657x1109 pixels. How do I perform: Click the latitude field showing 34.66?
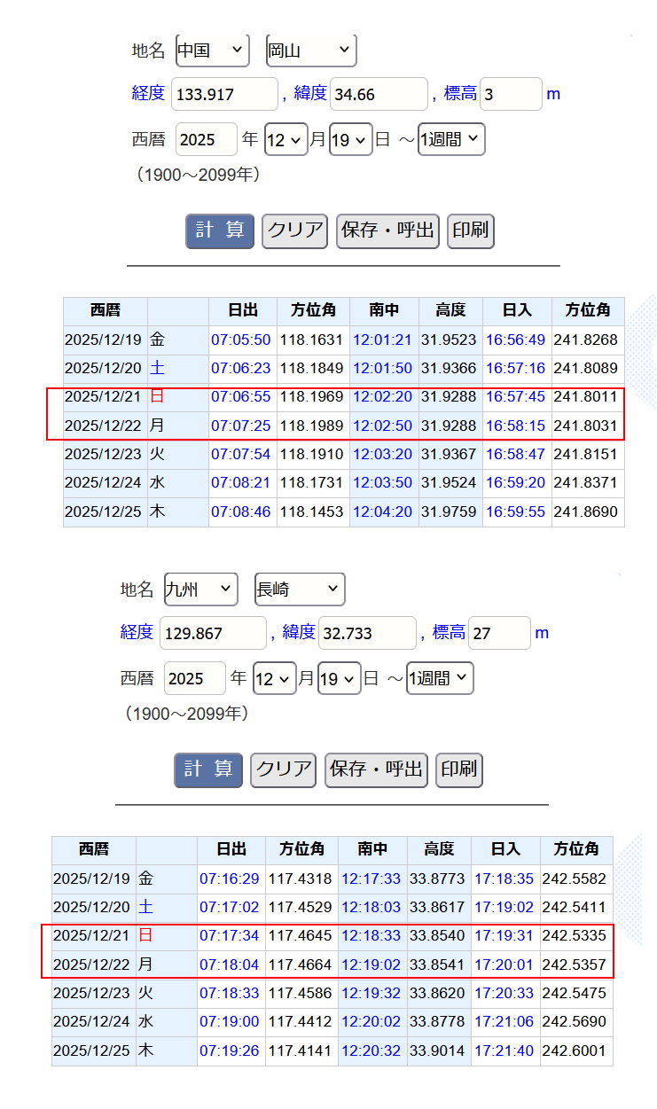378,94
